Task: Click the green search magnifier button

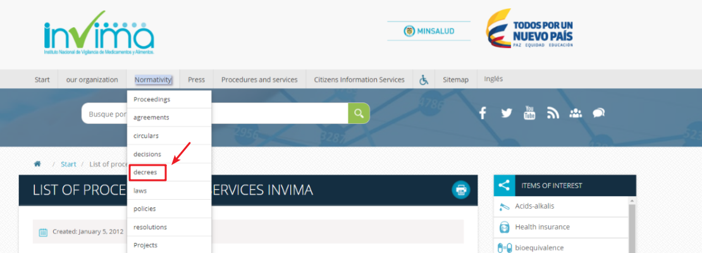Action: coord(359,113)
